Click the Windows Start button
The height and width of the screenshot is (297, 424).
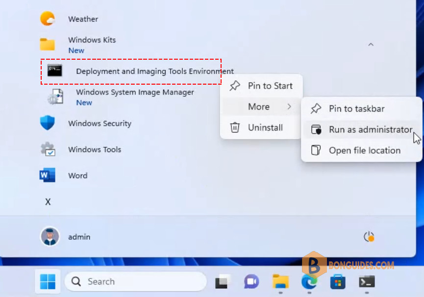coord(48,281)
